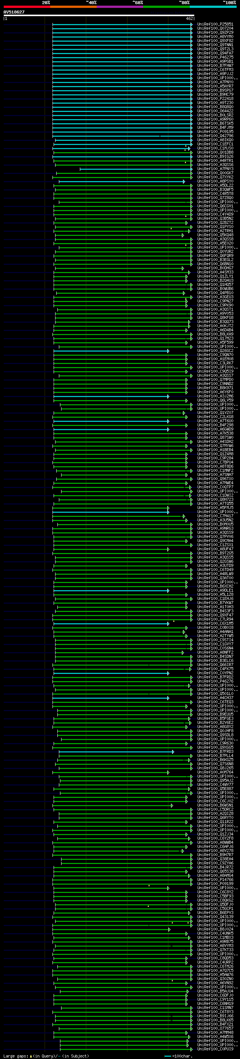Select the UniRef100_A3J2M6 label
Viewport: 240px width, 1059px height.
(215, 396)
